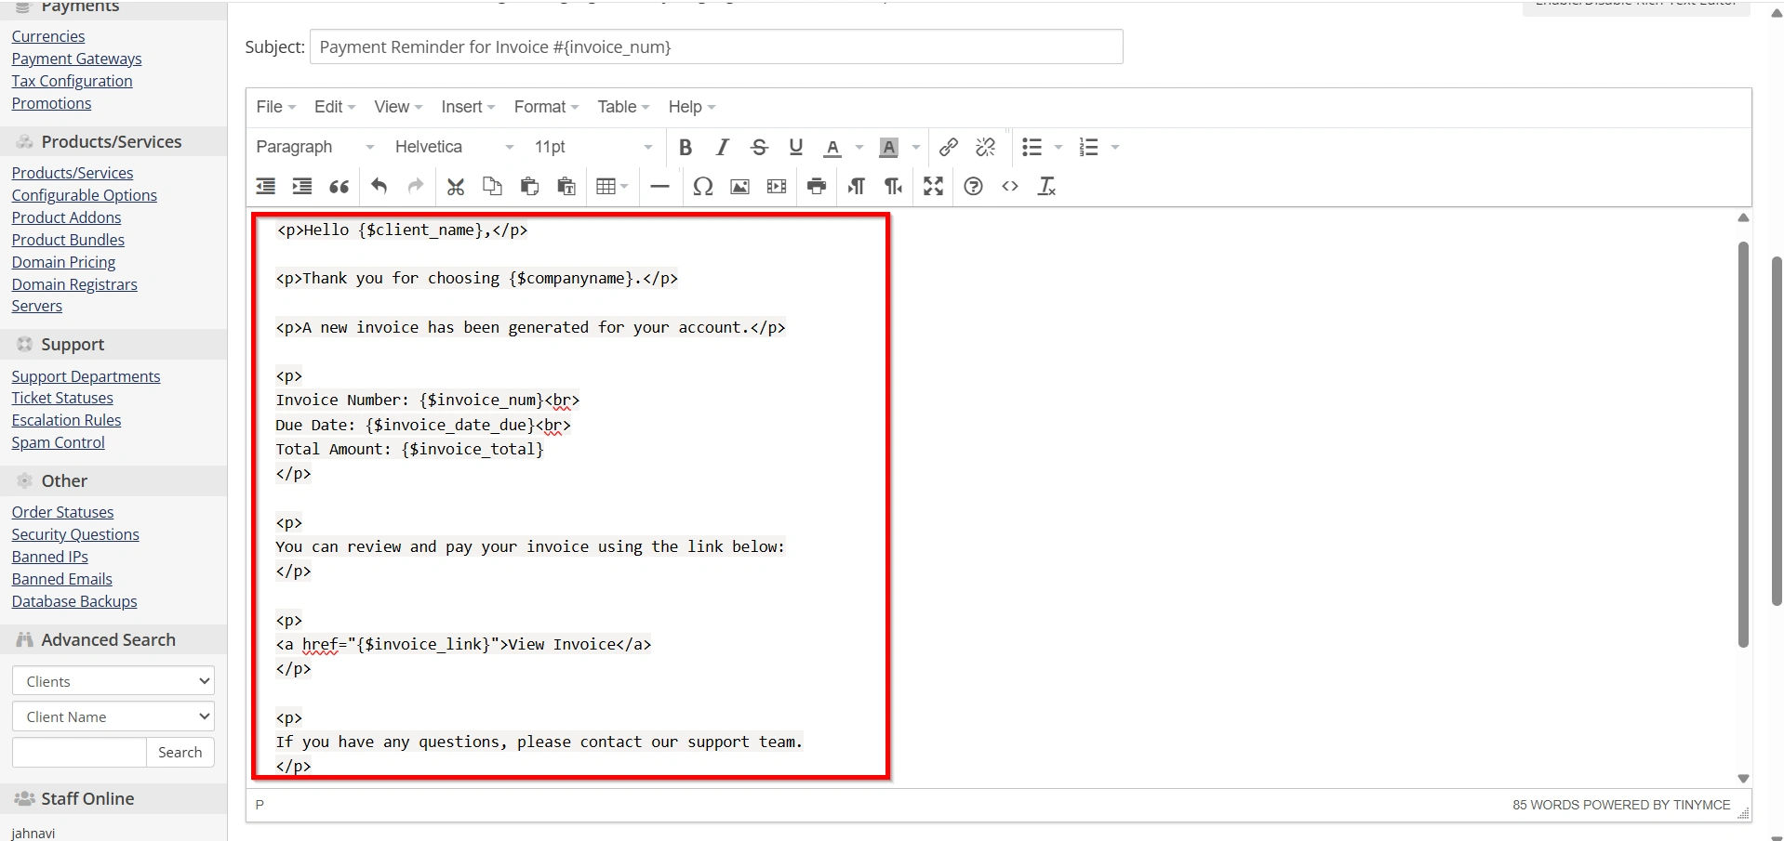The height and width of the screenshot is (841, 1784).
Task: Open the Security Questions page
Action: (x=75, y=534)
